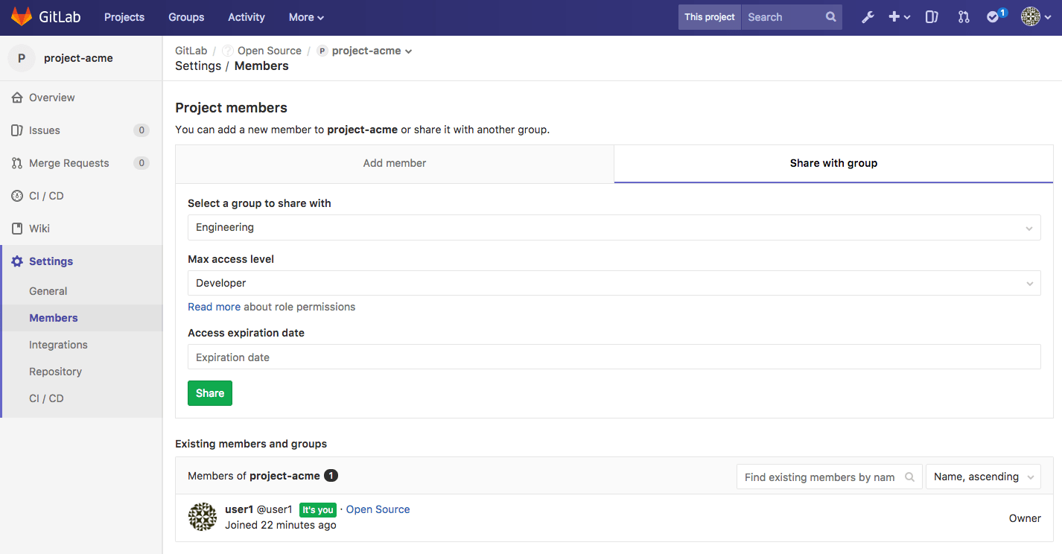Click user1's avatar thumbnail in members list
1062x554 pixels.
[x=202, y=516]
